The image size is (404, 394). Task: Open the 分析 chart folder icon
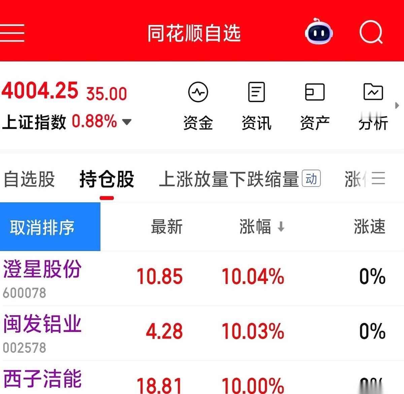point(373,92)
